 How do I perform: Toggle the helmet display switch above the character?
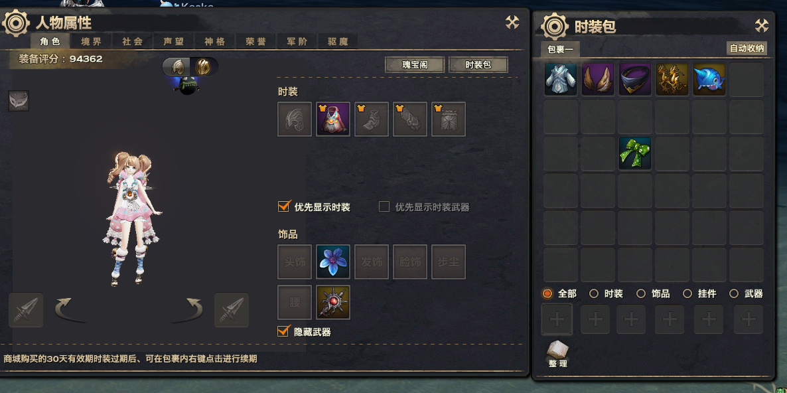(190, 67)
